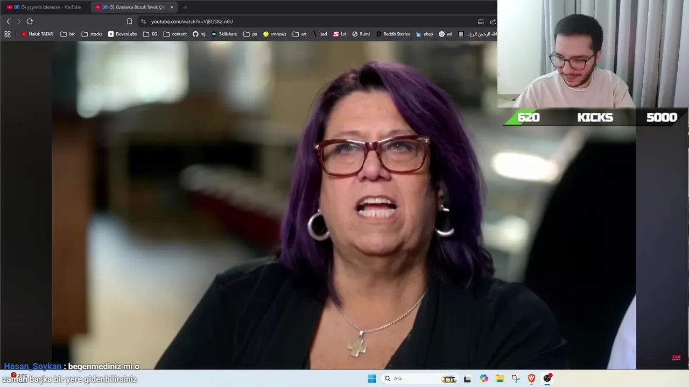Viewport: 689px width, 387px height.
Task: Switch to the 'yayında izlenecek' YouTube tab
Action: click(x=46, y=7)
